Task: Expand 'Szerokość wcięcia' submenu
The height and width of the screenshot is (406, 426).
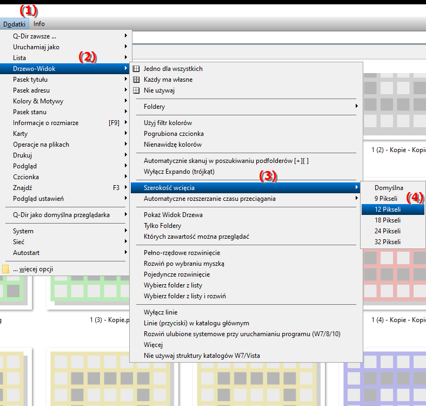Action: coord(246,188)
